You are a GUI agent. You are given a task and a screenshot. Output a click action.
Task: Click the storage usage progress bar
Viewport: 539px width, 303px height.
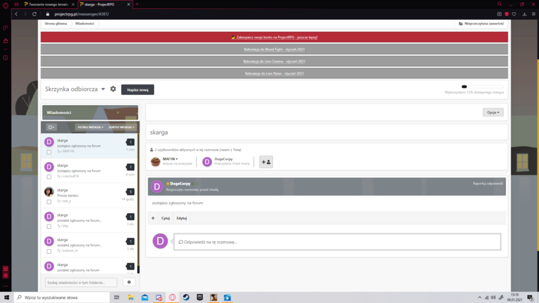click(x=482, y=87)
